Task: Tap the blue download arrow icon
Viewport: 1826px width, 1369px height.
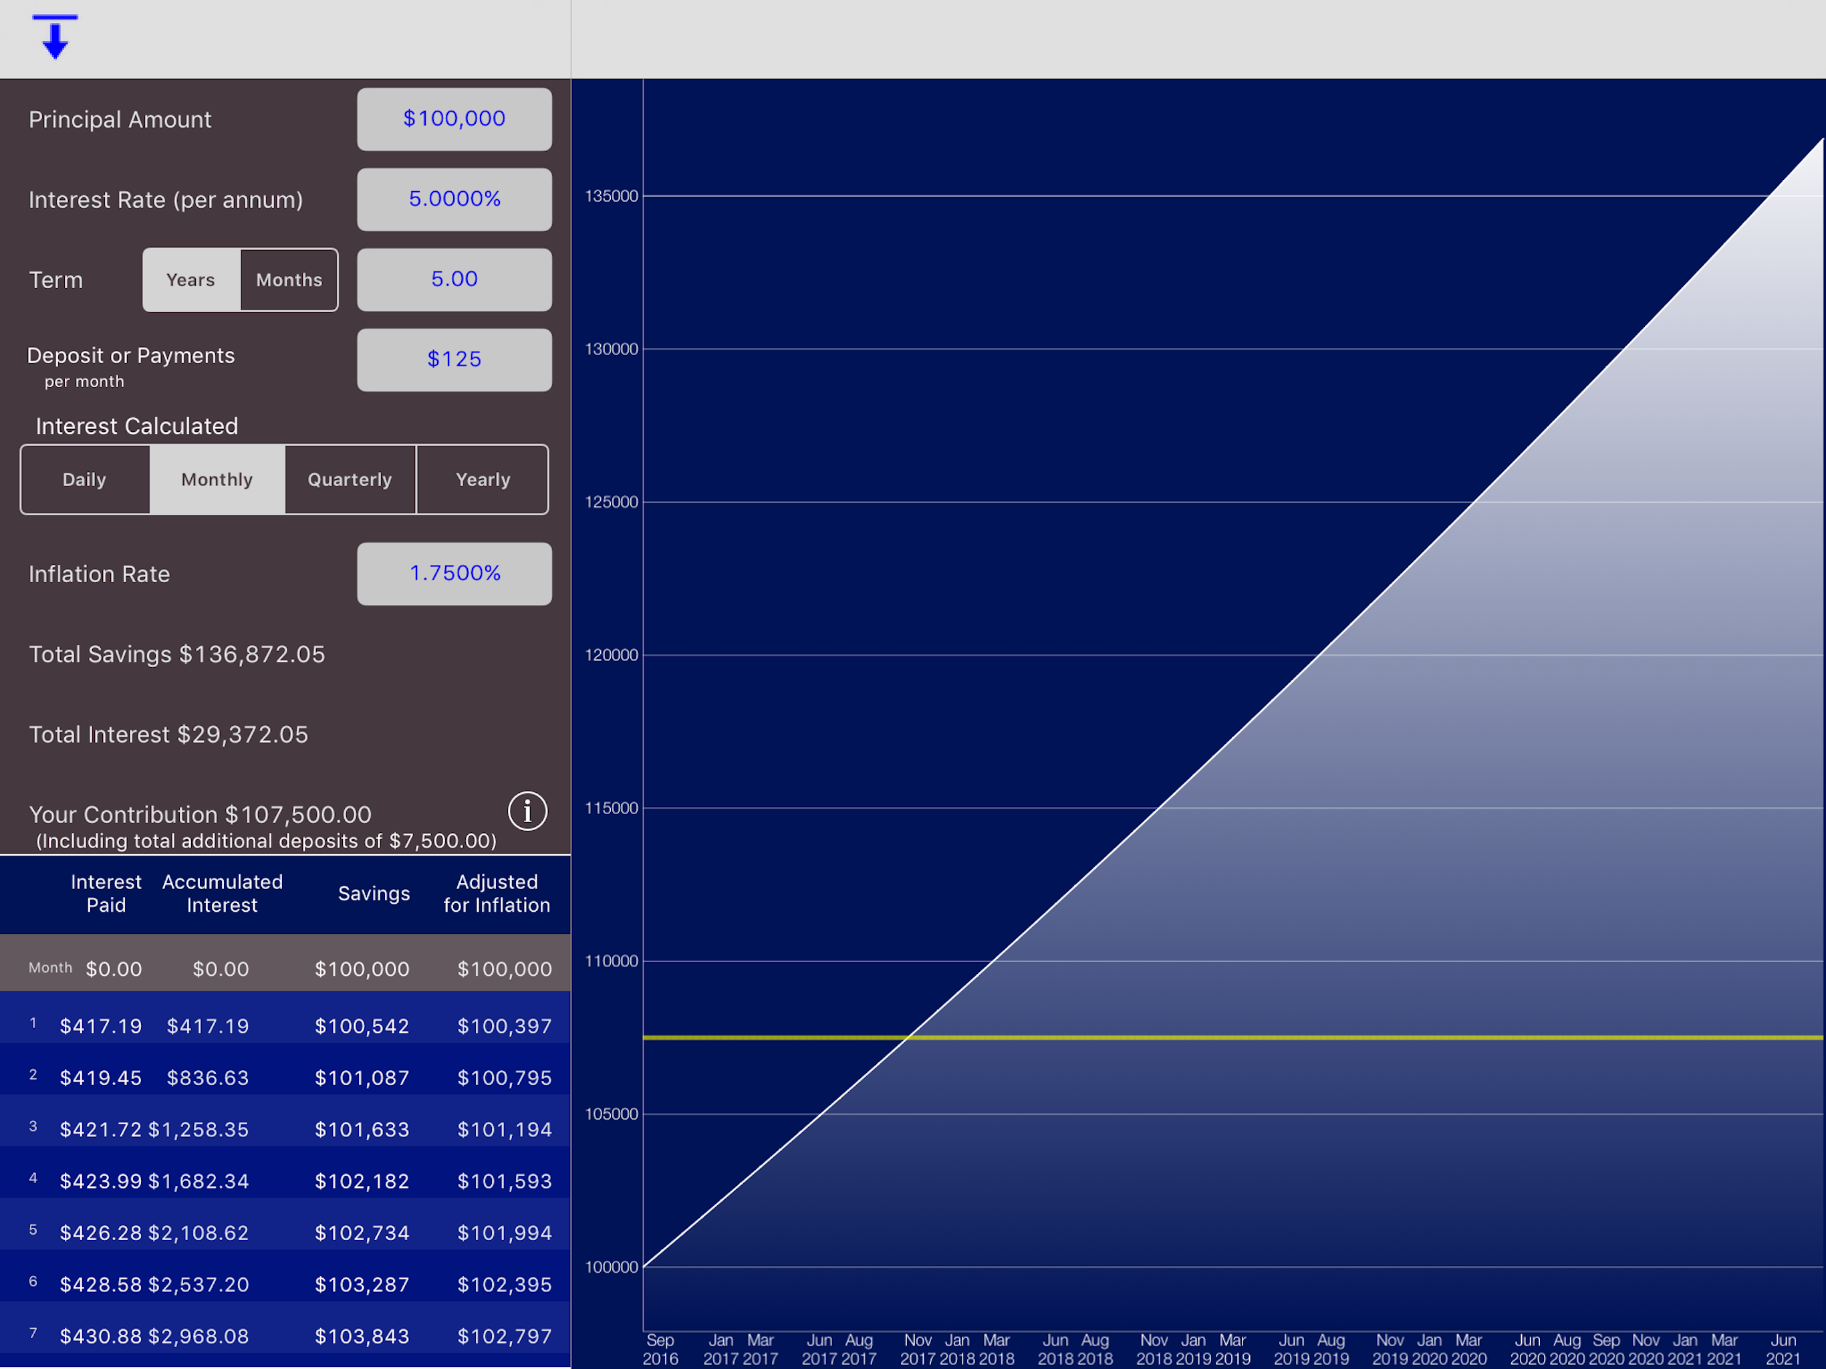Action: click(55, 37)
